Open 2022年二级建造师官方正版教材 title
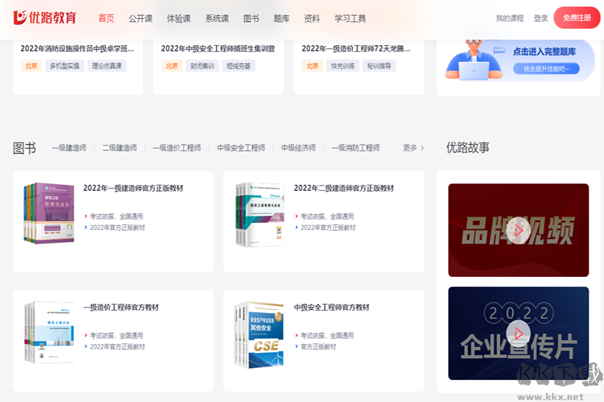Image resolution: width=604 pixels, height=402 pixels. [344, 188]
